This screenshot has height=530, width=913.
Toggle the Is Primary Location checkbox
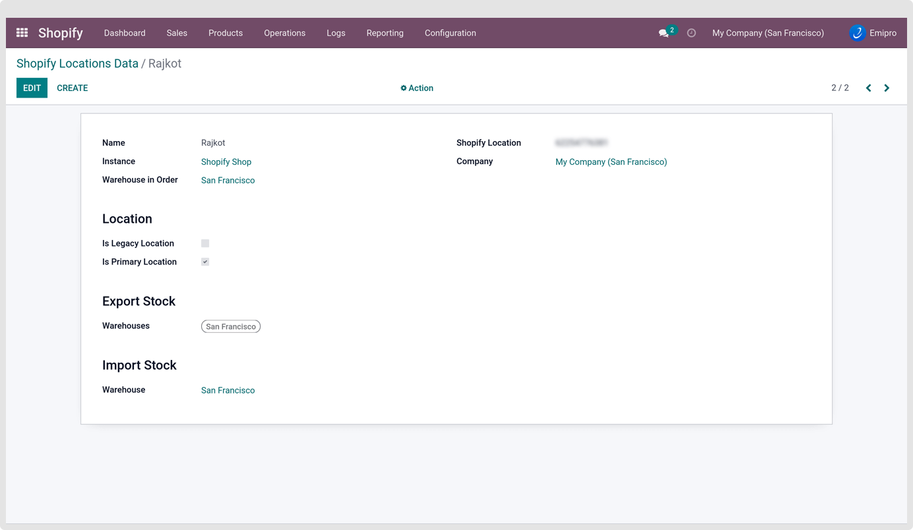click(205, 262)
